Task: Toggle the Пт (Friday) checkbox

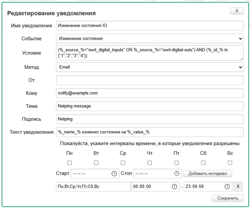Action: (176, 163)
